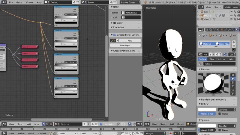Screen dimensions: 240x135
Task: Select Volume material type button
Action: [221, 59]
